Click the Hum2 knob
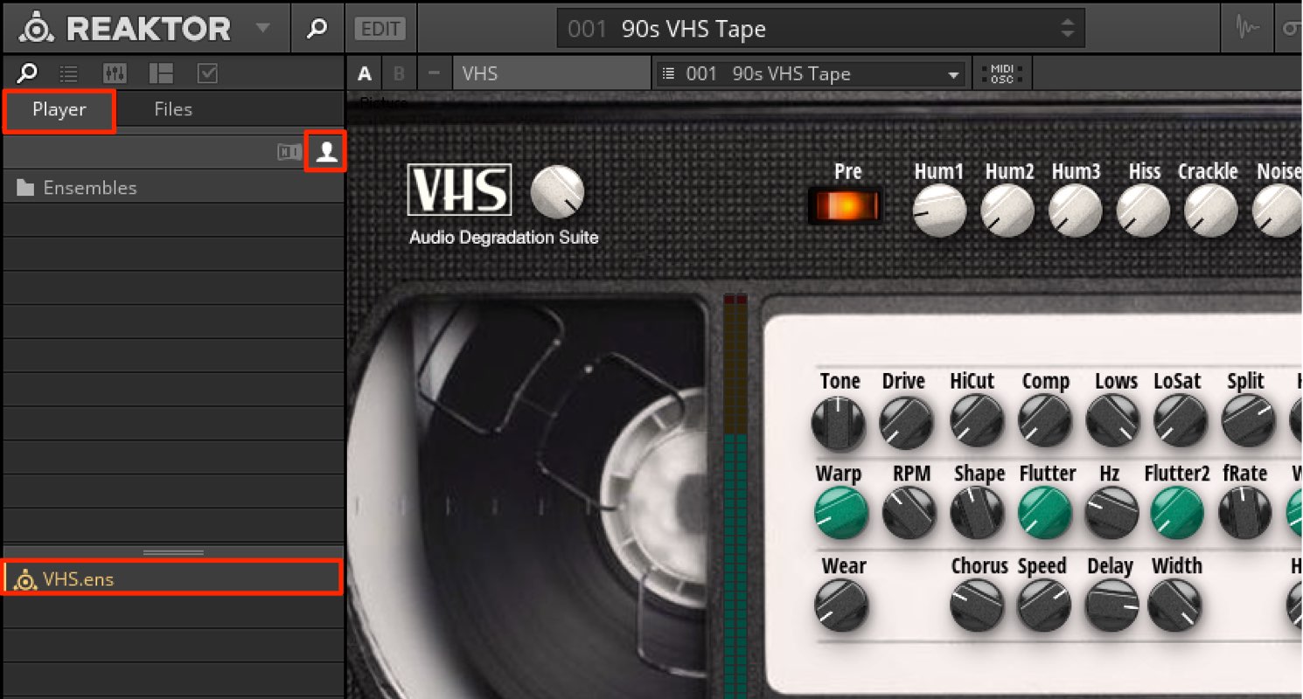Image resolution: width=1303 pixels, height=699 pixels. [1007, 211]
